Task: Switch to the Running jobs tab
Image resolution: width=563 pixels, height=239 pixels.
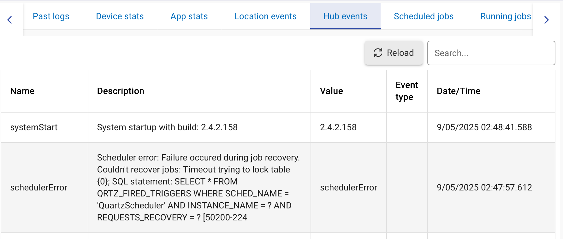Action: (x=505, y=16)
